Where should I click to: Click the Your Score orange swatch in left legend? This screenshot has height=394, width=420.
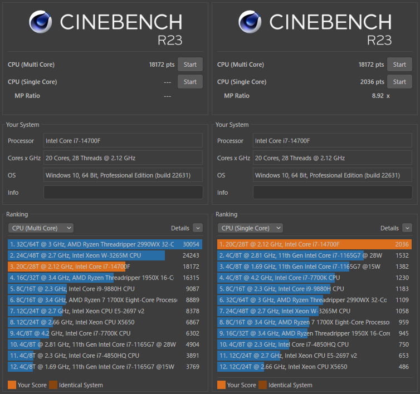[x=12, y=385]
